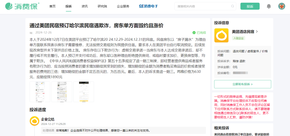Image resolution: width=290 pixels, height=136 pixels.
Task: Click the 处理结果 message box
Action: pyautogui.click(x=123, y=130)
